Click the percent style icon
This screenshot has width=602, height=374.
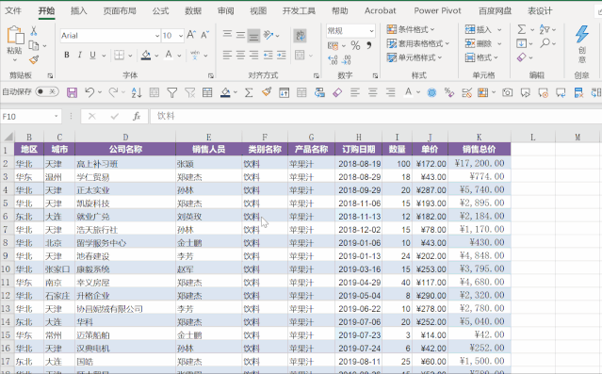(x=355, y=46)
